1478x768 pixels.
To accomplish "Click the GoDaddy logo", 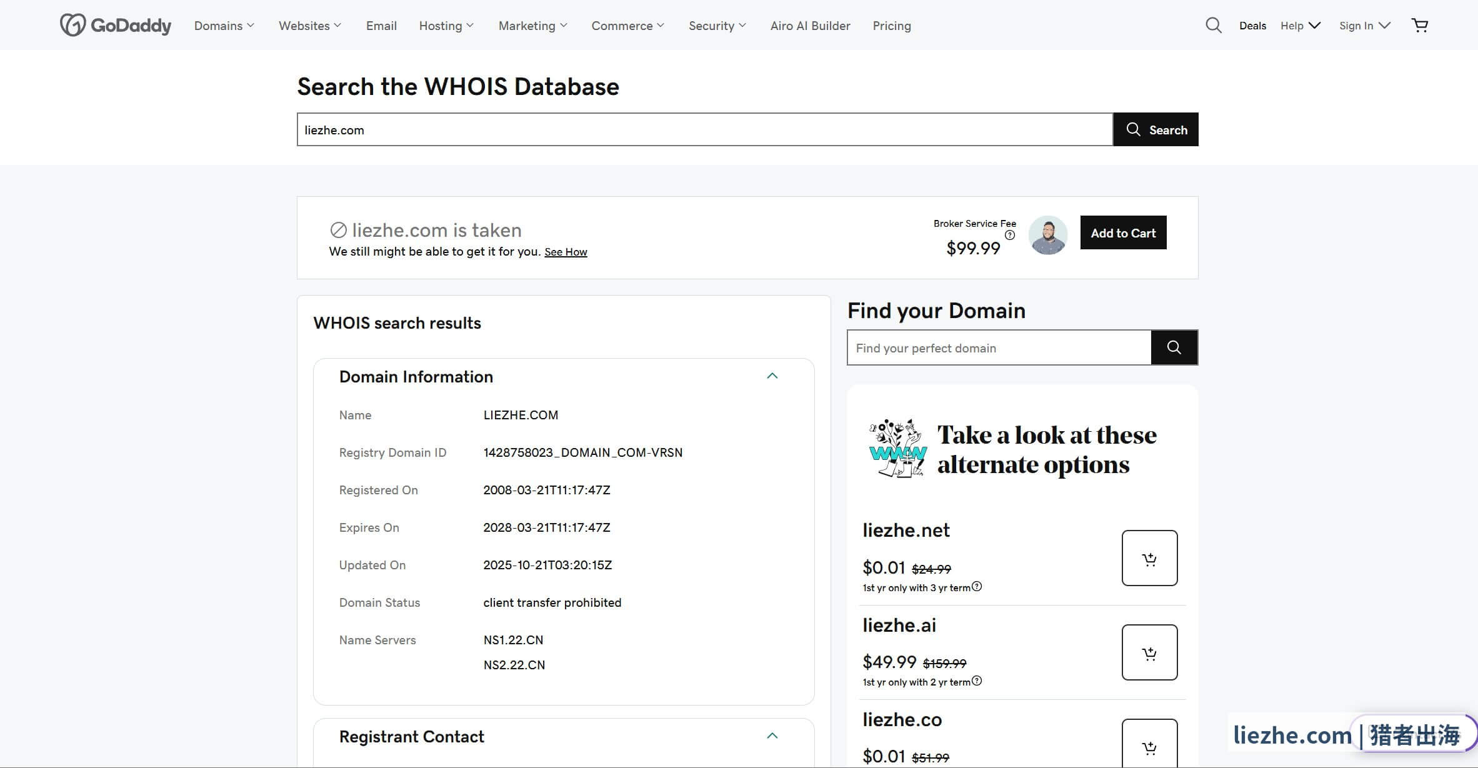I will [x=116, y=25].
